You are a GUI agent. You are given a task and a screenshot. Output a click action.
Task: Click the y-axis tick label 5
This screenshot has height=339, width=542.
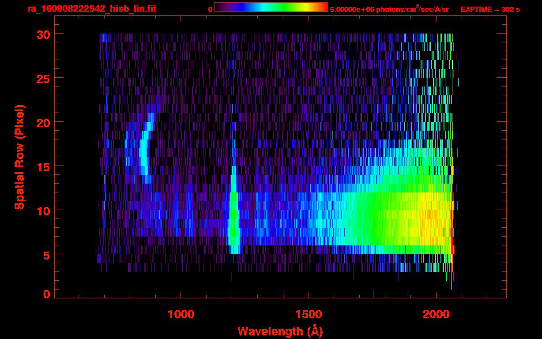point(45,255)
